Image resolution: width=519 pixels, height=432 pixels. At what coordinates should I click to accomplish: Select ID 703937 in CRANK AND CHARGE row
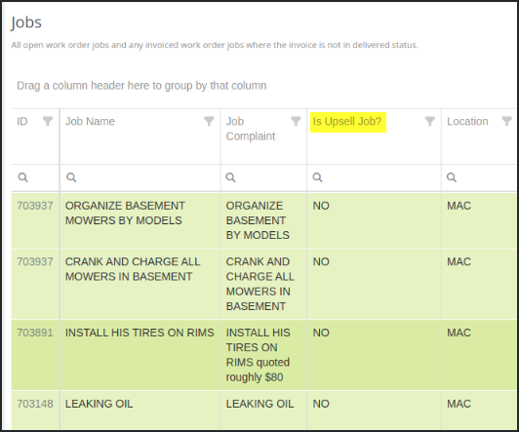tap(35, 261)
